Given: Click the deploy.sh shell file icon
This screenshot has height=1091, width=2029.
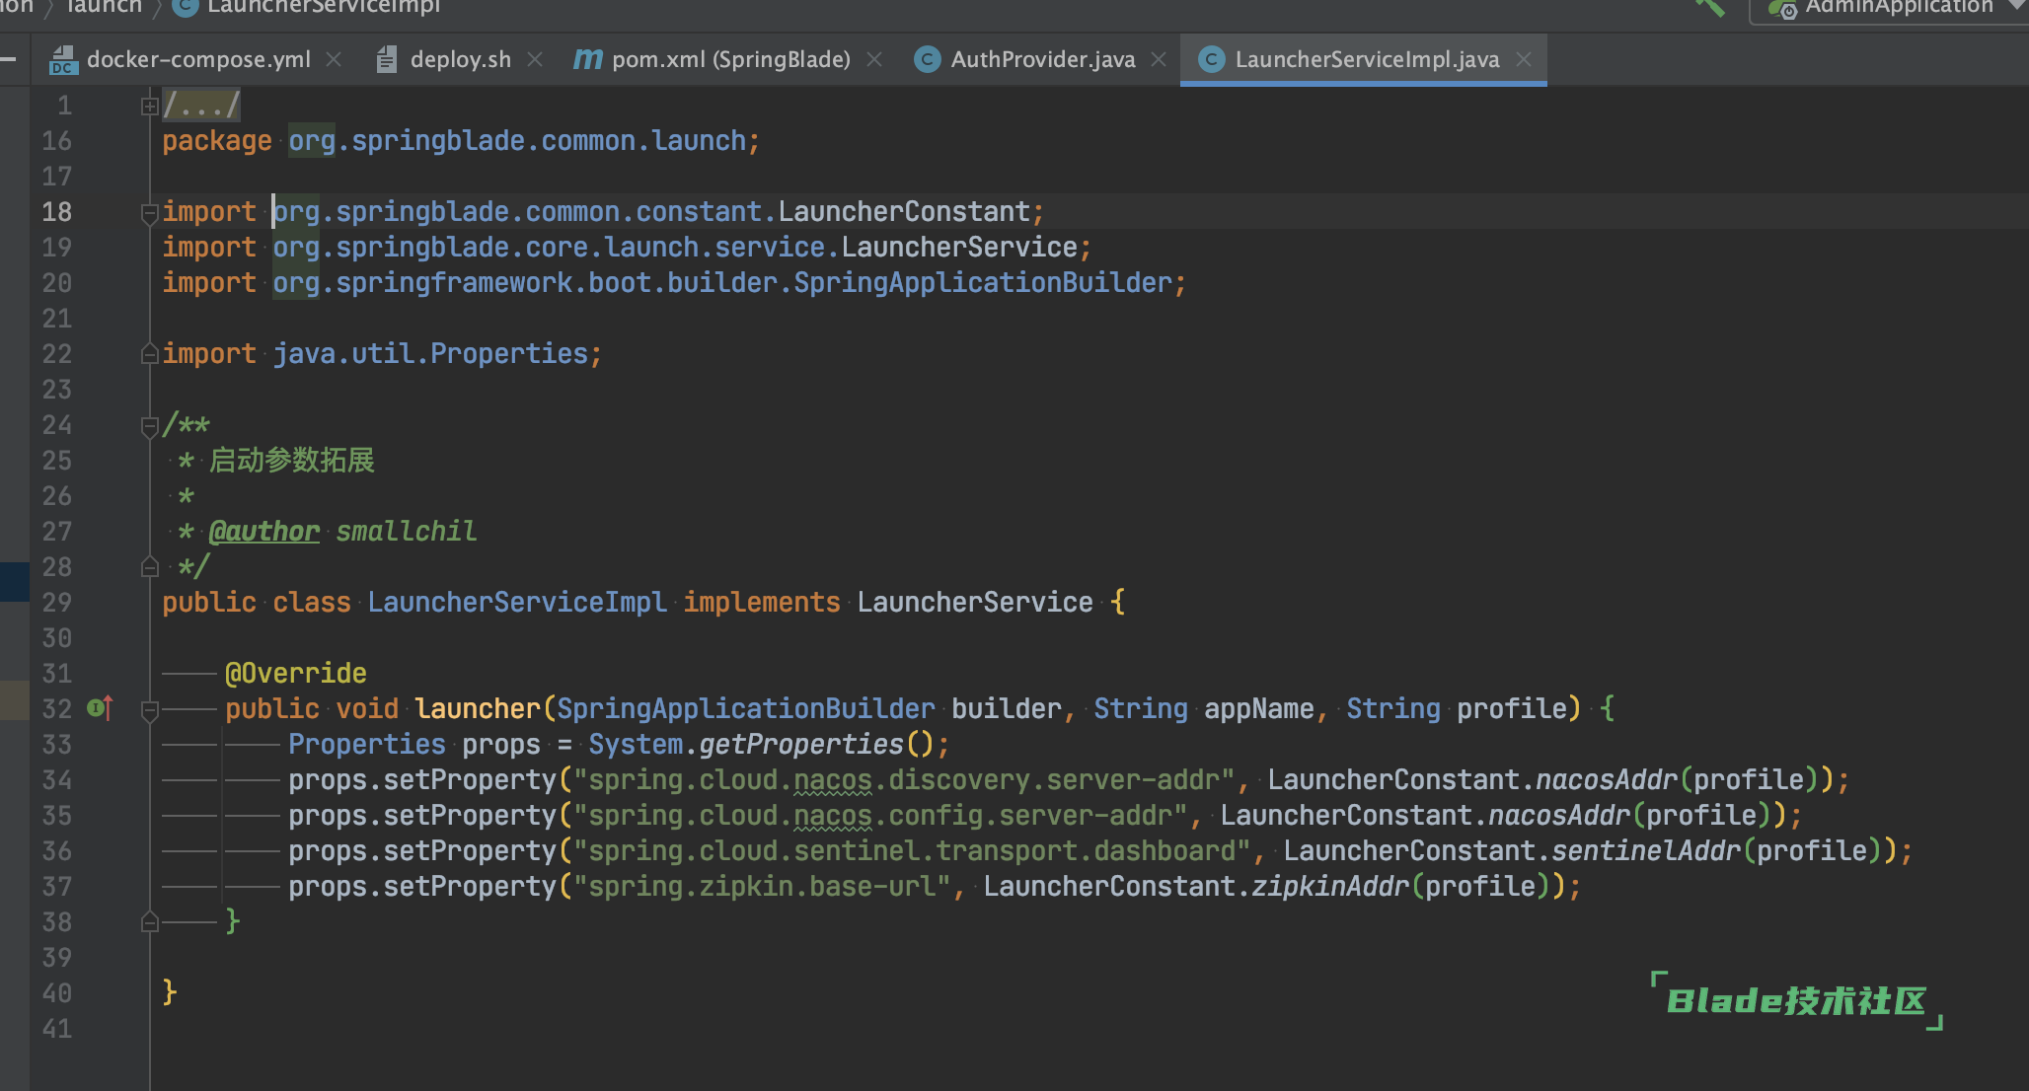Looking at the screenshot, I should coord(387,60).
